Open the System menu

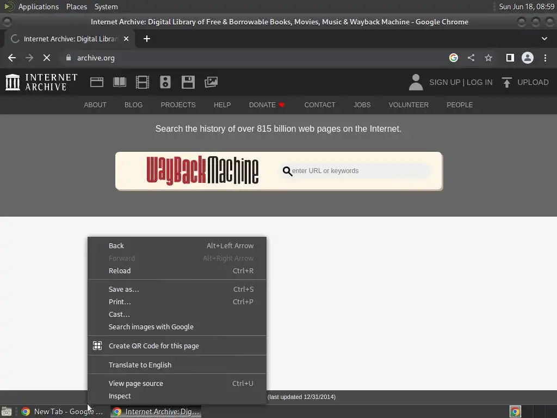tap(106, 7)
